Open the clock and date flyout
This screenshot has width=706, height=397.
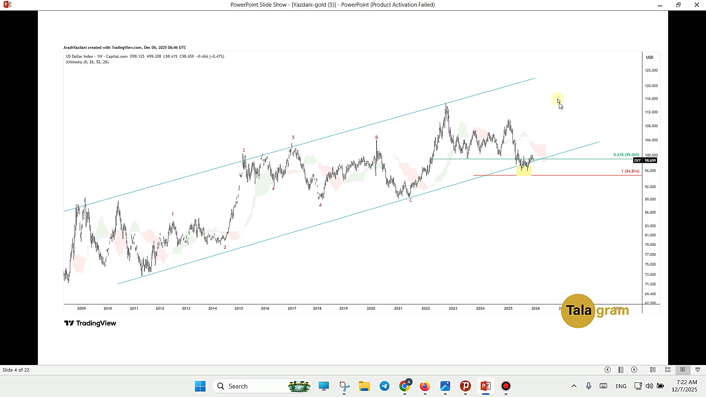coord(684,386)
